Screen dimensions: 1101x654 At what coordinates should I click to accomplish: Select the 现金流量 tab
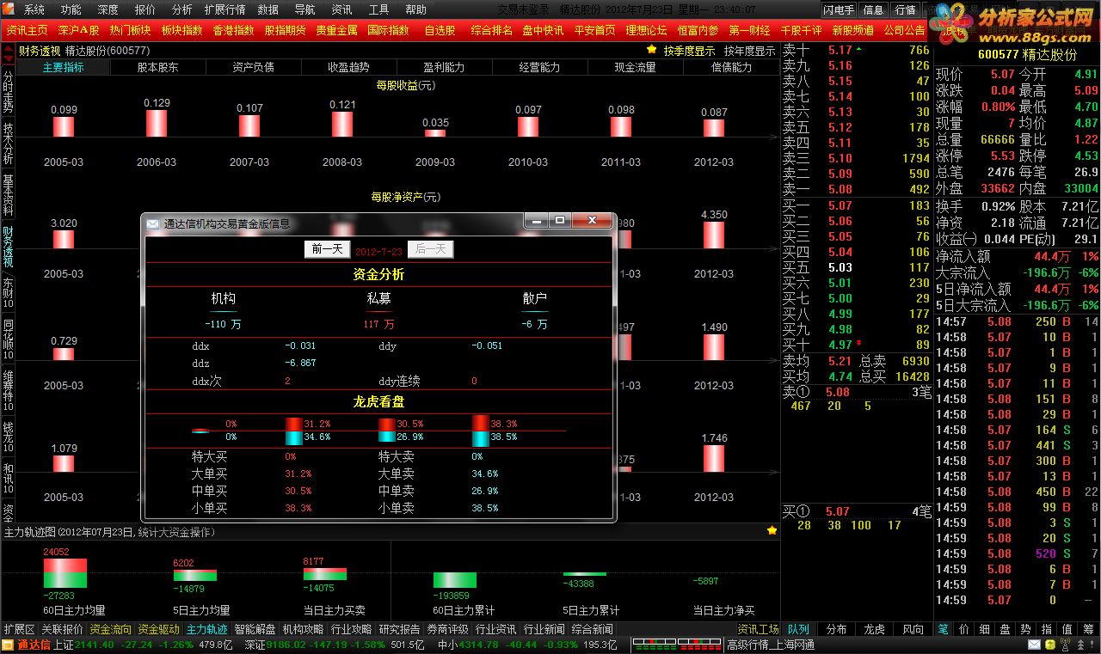[635, 67]
